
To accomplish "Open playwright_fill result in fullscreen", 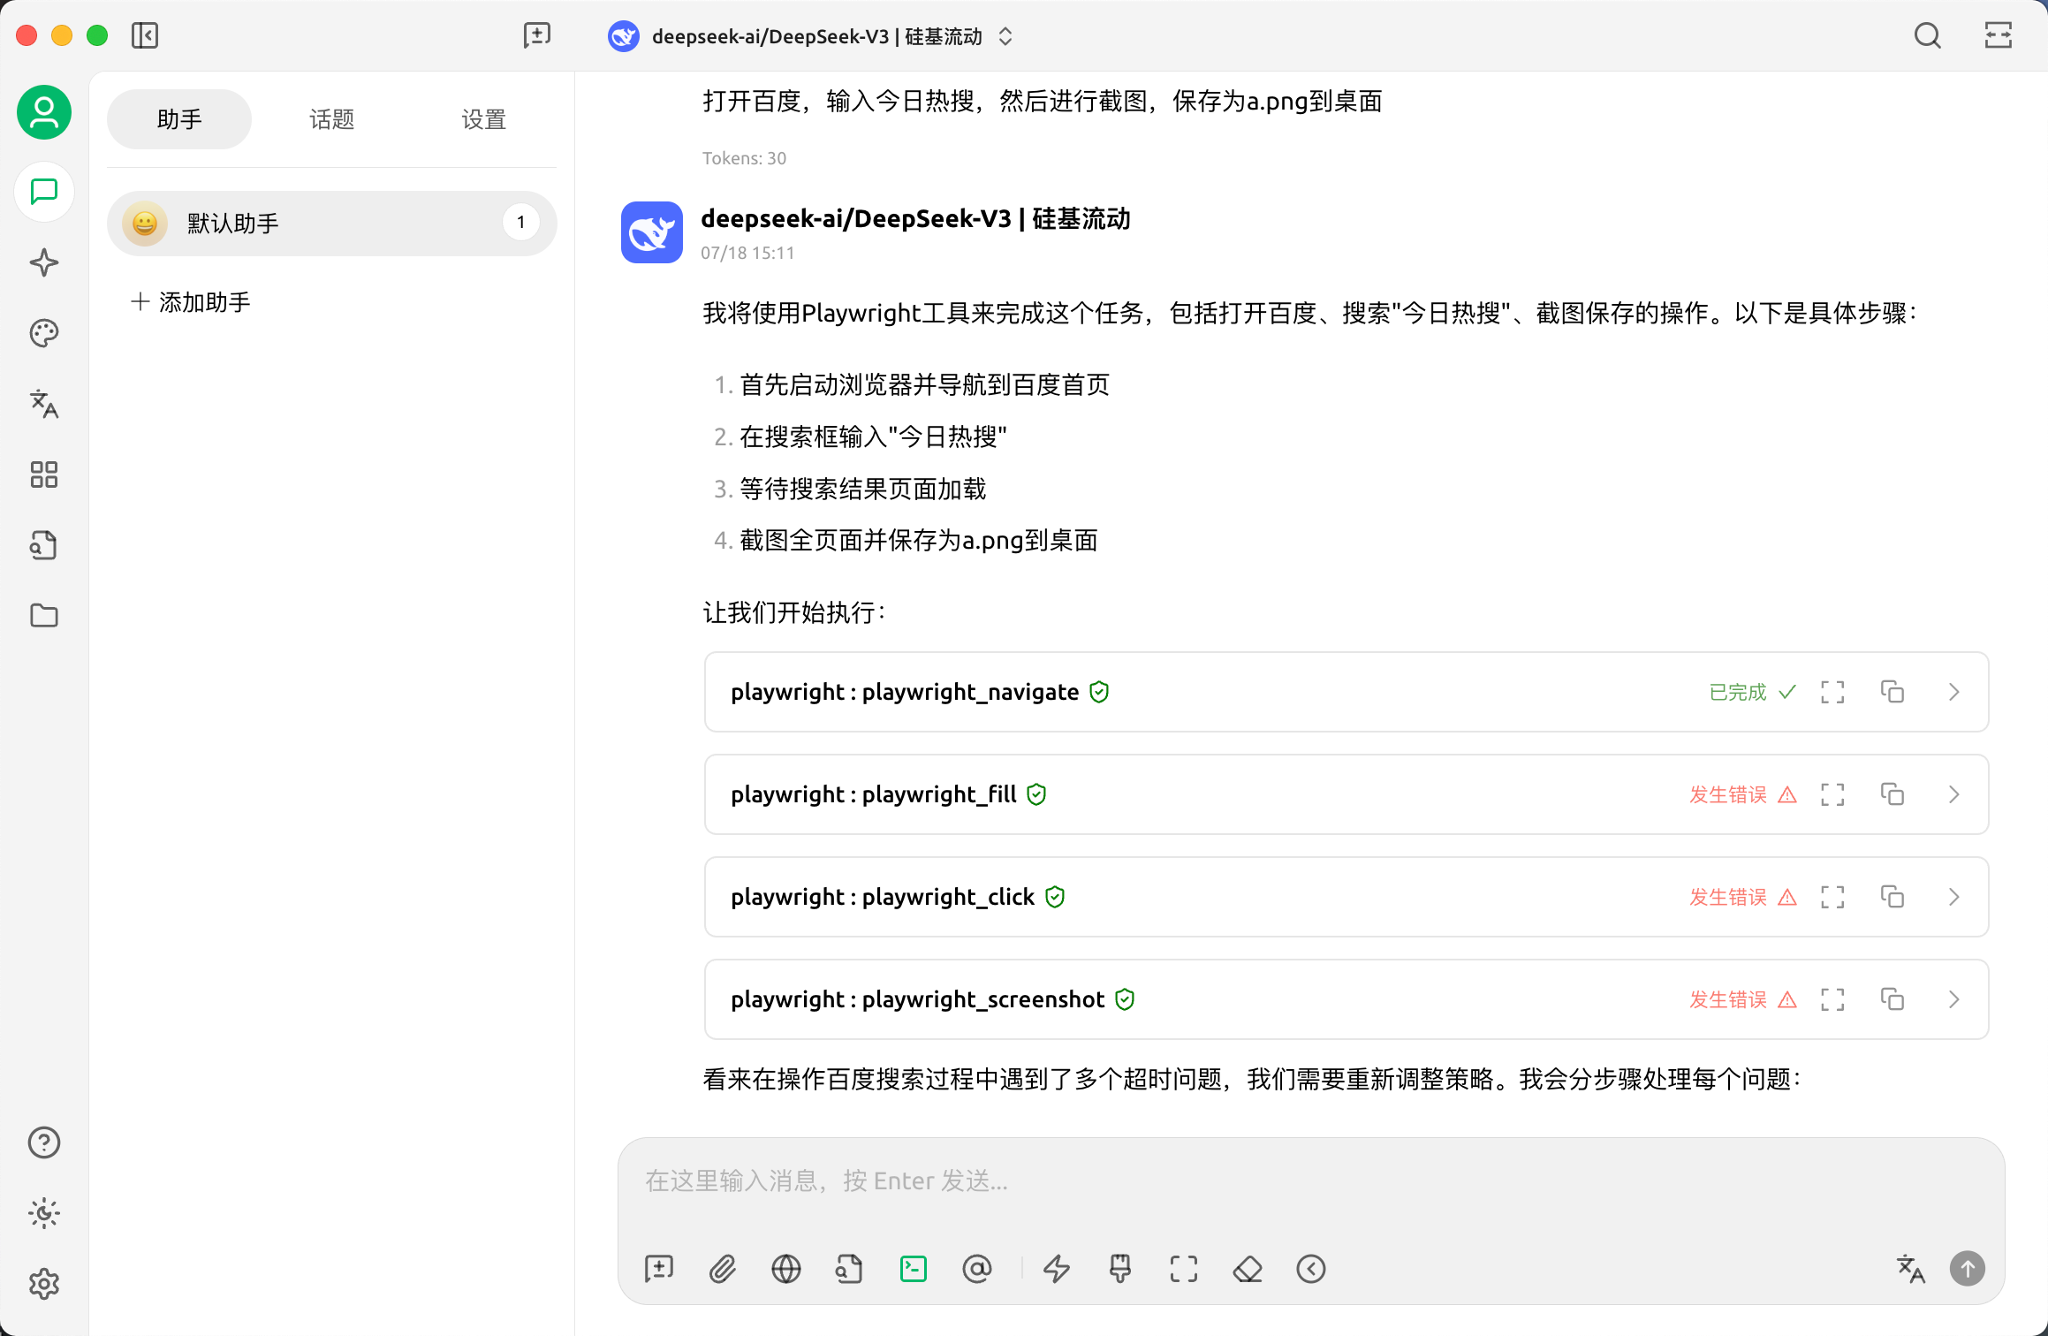I will click(x=1832, y=794).
